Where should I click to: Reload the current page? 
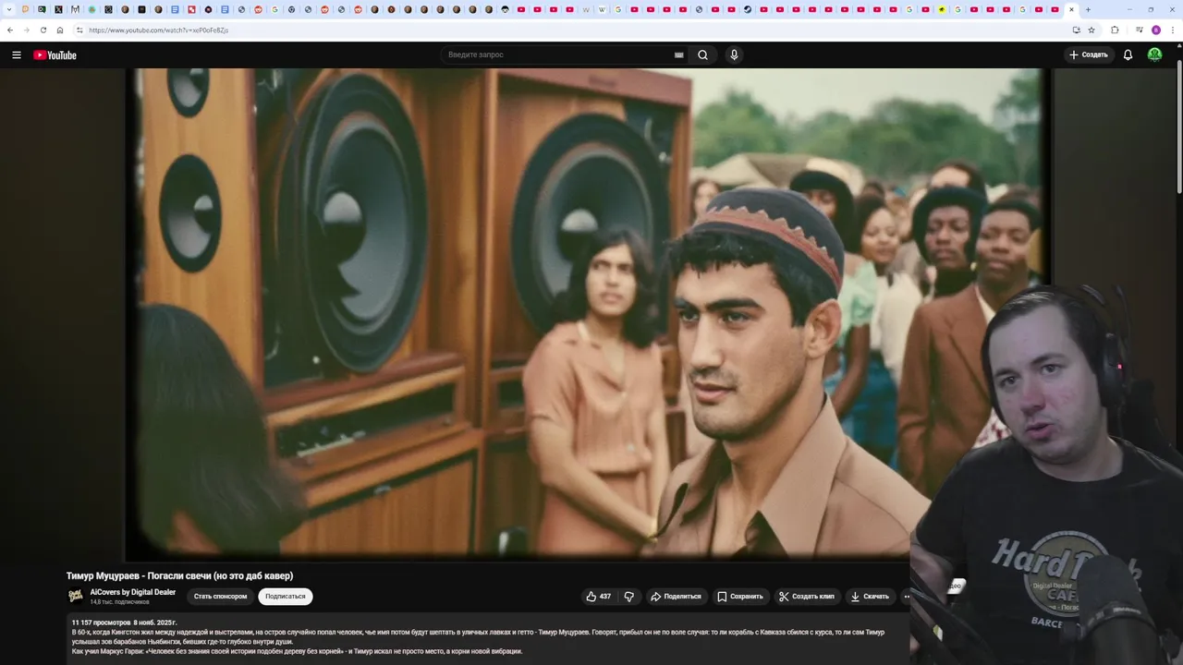43,30
